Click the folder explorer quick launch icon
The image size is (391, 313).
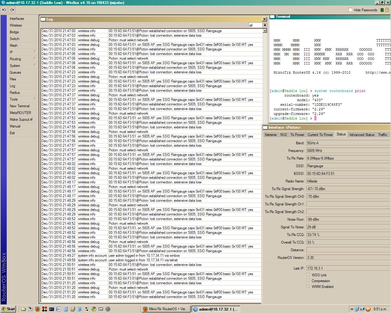(x=23, y=309)
